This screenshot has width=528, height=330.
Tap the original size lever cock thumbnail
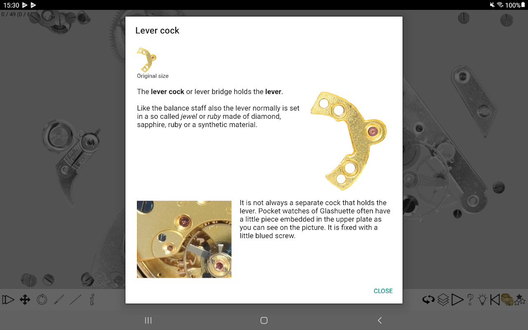click(147, 60)
